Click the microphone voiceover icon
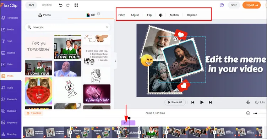Image resolution: width=267 pixels, height=139 pixels. coord(248,102)
